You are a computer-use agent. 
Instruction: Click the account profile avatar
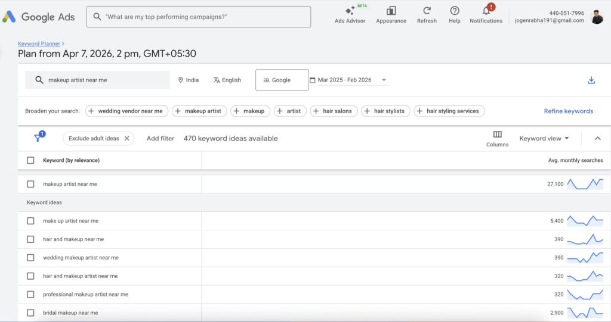pos(597,17)
